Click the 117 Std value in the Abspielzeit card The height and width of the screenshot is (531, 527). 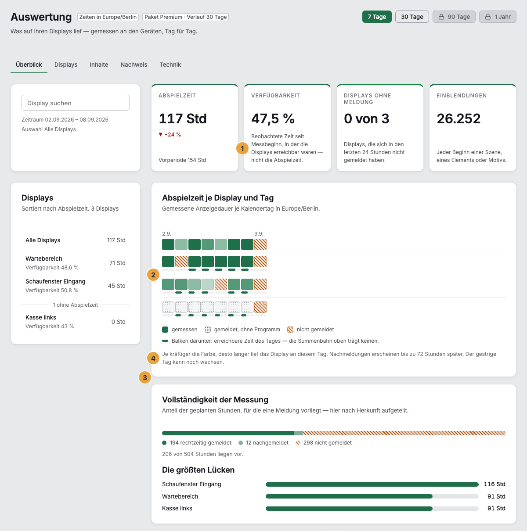point(183,118)
